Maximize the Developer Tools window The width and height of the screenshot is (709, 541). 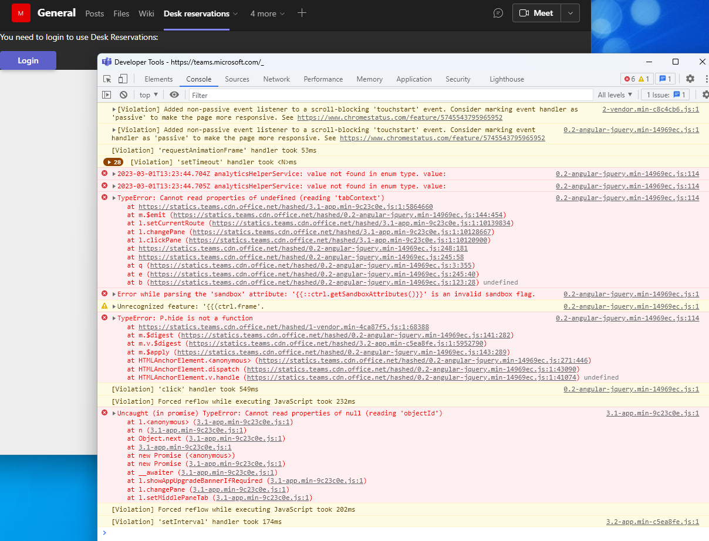click(676, 62)
